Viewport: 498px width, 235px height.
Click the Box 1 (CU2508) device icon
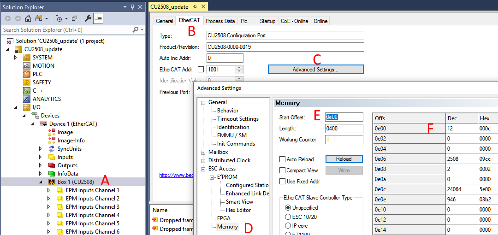pyautogui.click(x=52, y=182)
